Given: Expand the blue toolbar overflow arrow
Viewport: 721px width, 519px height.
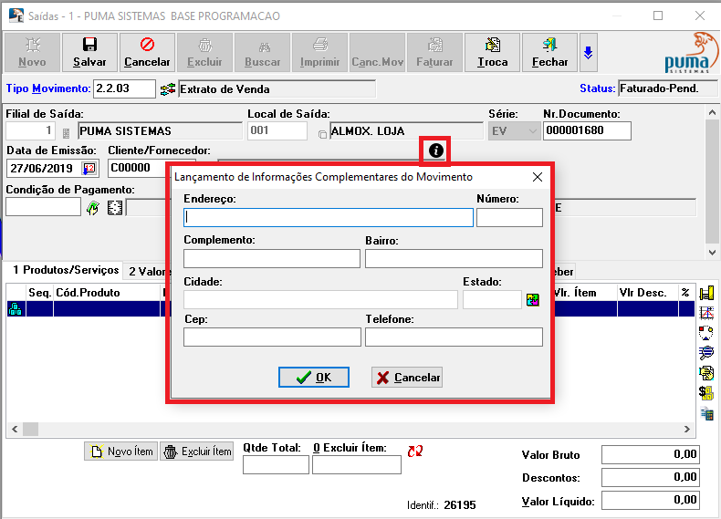Looking at the screenshot, I should 589,53.
